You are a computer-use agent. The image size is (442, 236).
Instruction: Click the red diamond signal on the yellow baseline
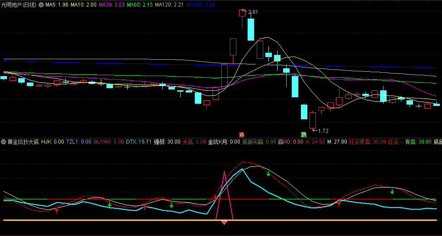[x=224, y=222]
